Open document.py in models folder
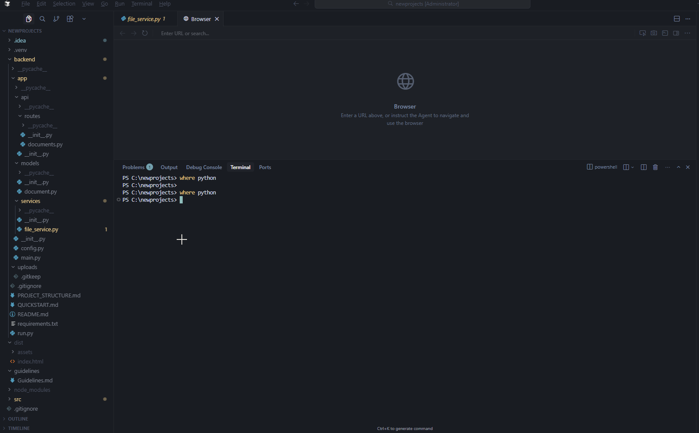This screenshot has height=433, width=699. tap(57, 191)
